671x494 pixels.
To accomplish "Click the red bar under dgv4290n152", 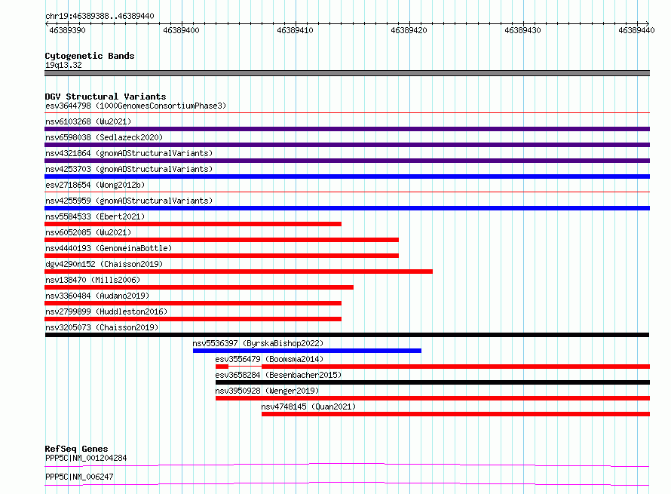I will [239, 272].
